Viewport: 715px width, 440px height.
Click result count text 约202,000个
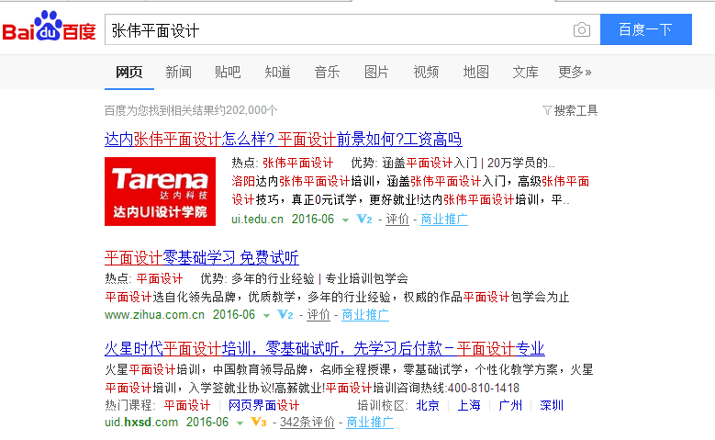click(246, 110)
